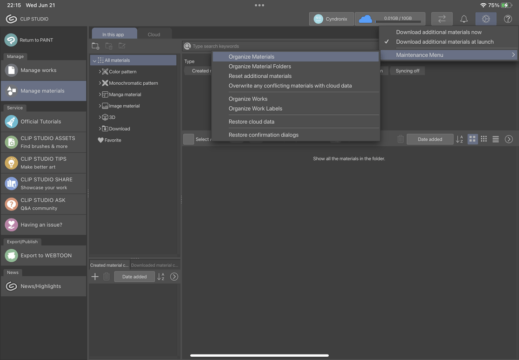Choose Overwrite any conflicting materials with cloud data
The image size is (519, 360).
[x=296, y=86]
